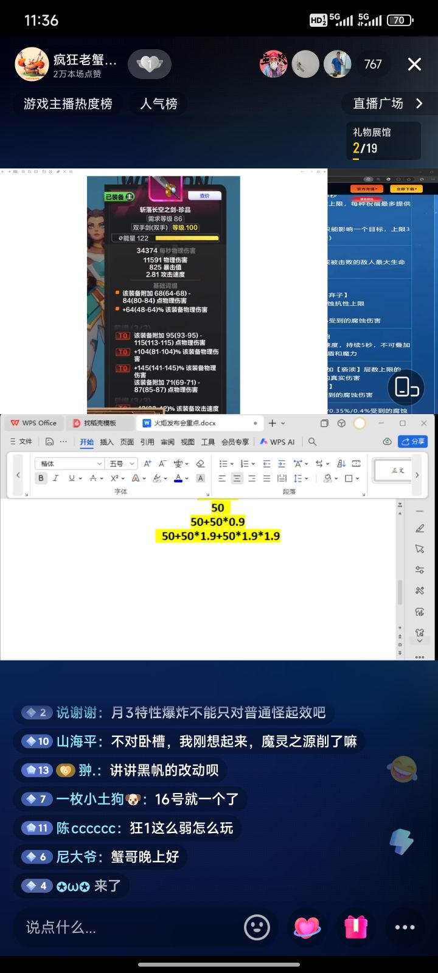Viewport: 438px width, 973px height.
Task: Open the 五号 font size dropdown
Action: pyautogui.click(x=131, y=463)
